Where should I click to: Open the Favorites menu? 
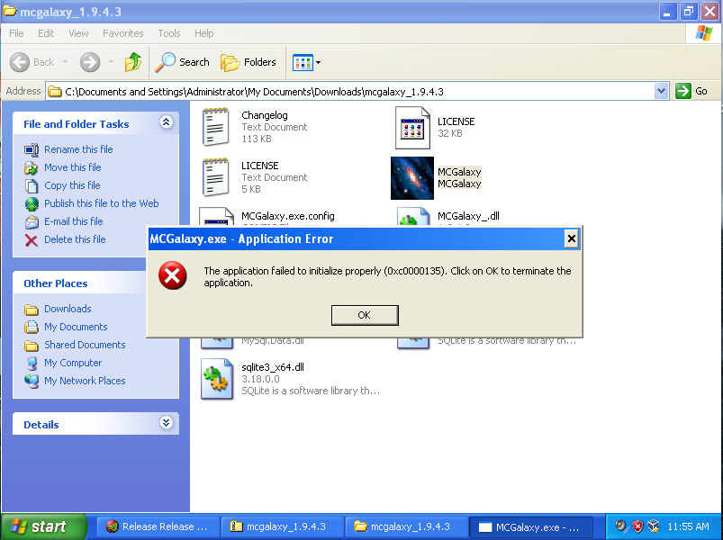point(122,33)
